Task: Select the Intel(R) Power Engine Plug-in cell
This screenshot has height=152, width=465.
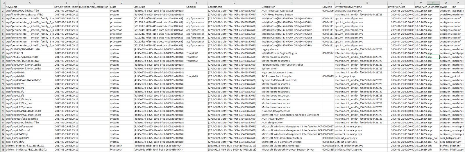Action: pyautogui.click(x=291, y=53)
